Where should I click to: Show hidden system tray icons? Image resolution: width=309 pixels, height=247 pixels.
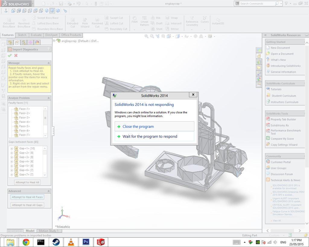pyautogui.click(x=244, y=242)
